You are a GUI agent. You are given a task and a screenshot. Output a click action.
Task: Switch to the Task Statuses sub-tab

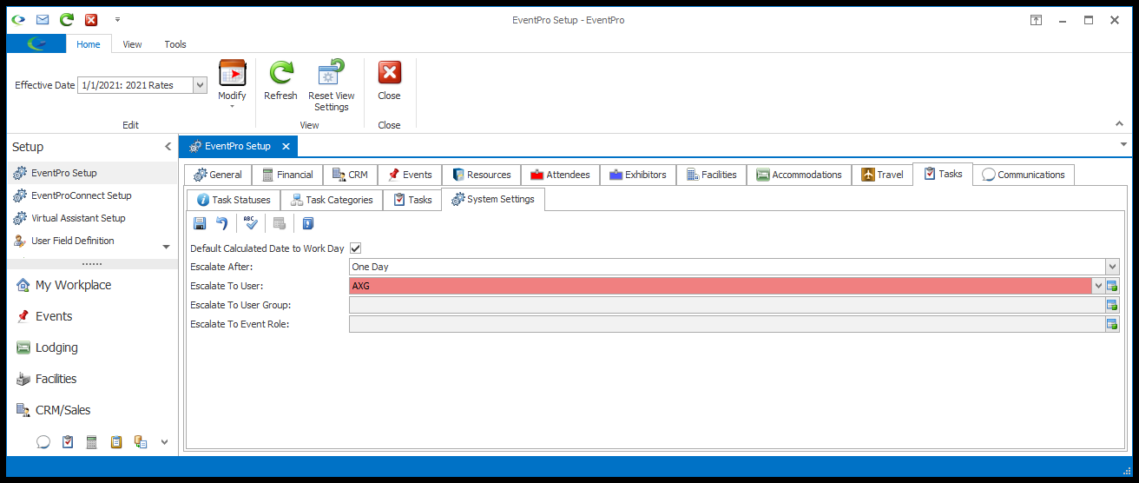234,200
